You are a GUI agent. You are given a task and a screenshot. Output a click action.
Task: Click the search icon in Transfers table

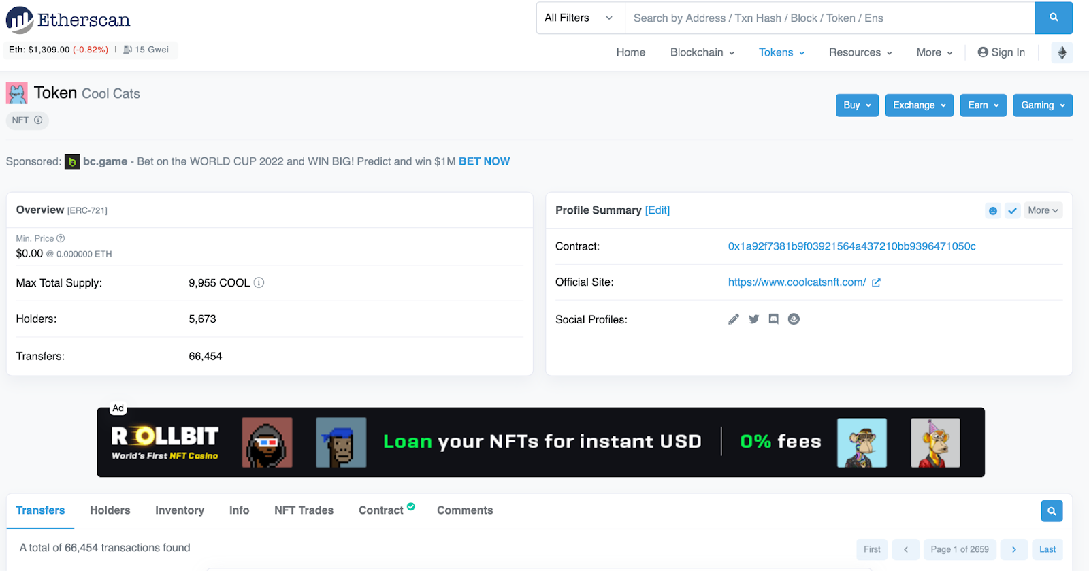pos(1052,511)
